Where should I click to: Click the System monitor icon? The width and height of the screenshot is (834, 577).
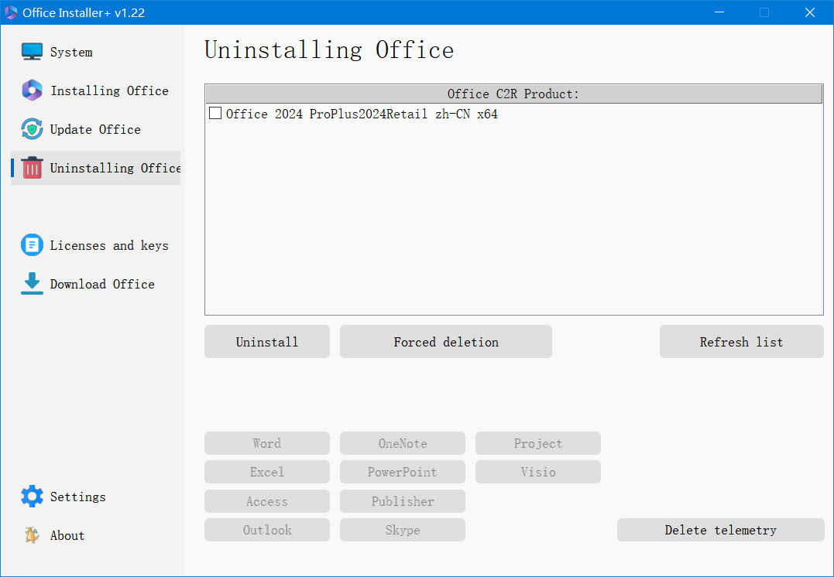pos(32,52)
